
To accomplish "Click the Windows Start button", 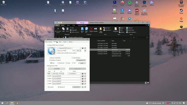I will [2, 103].
